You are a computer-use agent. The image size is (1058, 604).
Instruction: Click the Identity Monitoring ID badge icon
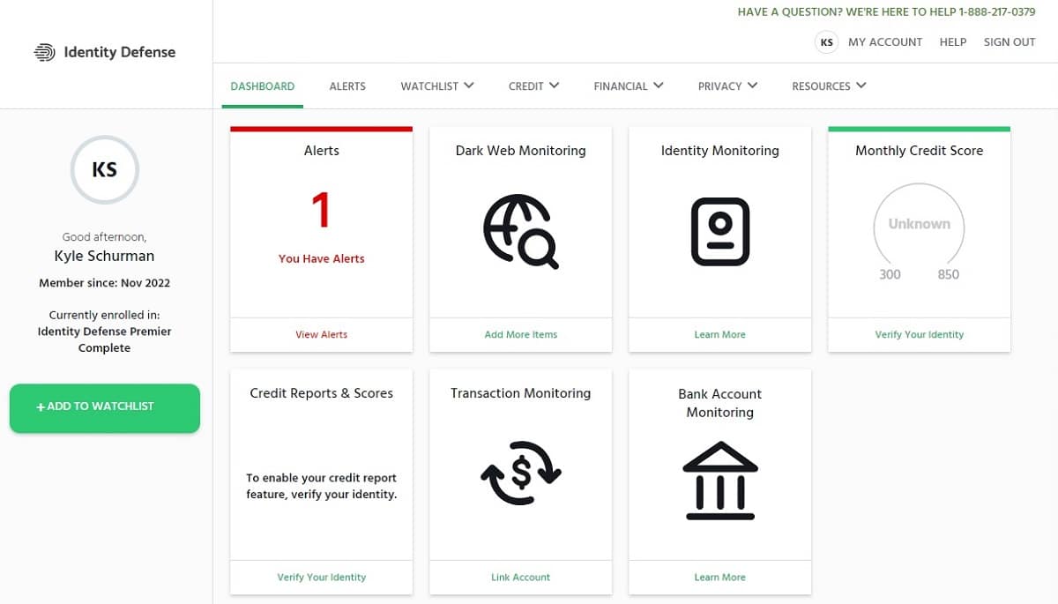720,231
